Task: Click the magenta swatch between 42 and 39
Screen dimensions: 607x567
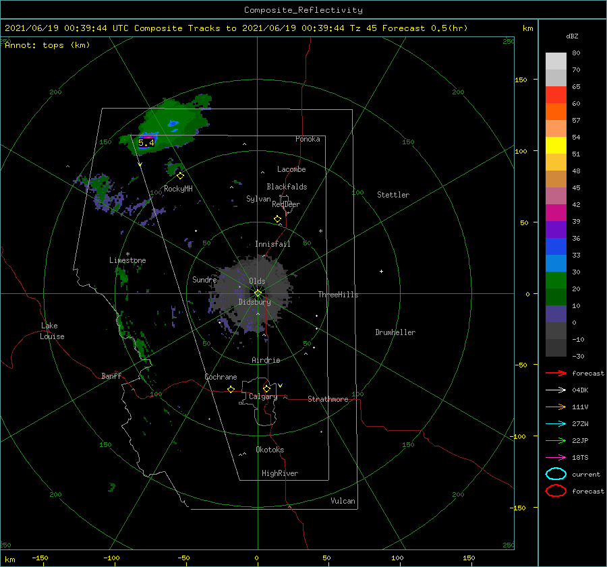Action: point(556,212)
